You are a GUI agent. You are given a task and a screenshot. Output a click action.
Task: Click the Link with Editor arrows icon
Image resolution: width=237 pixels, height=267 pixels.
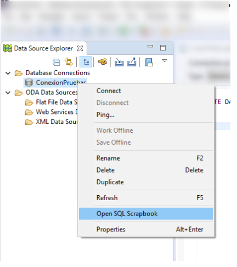pyautogui.click(x=69, y=62)
